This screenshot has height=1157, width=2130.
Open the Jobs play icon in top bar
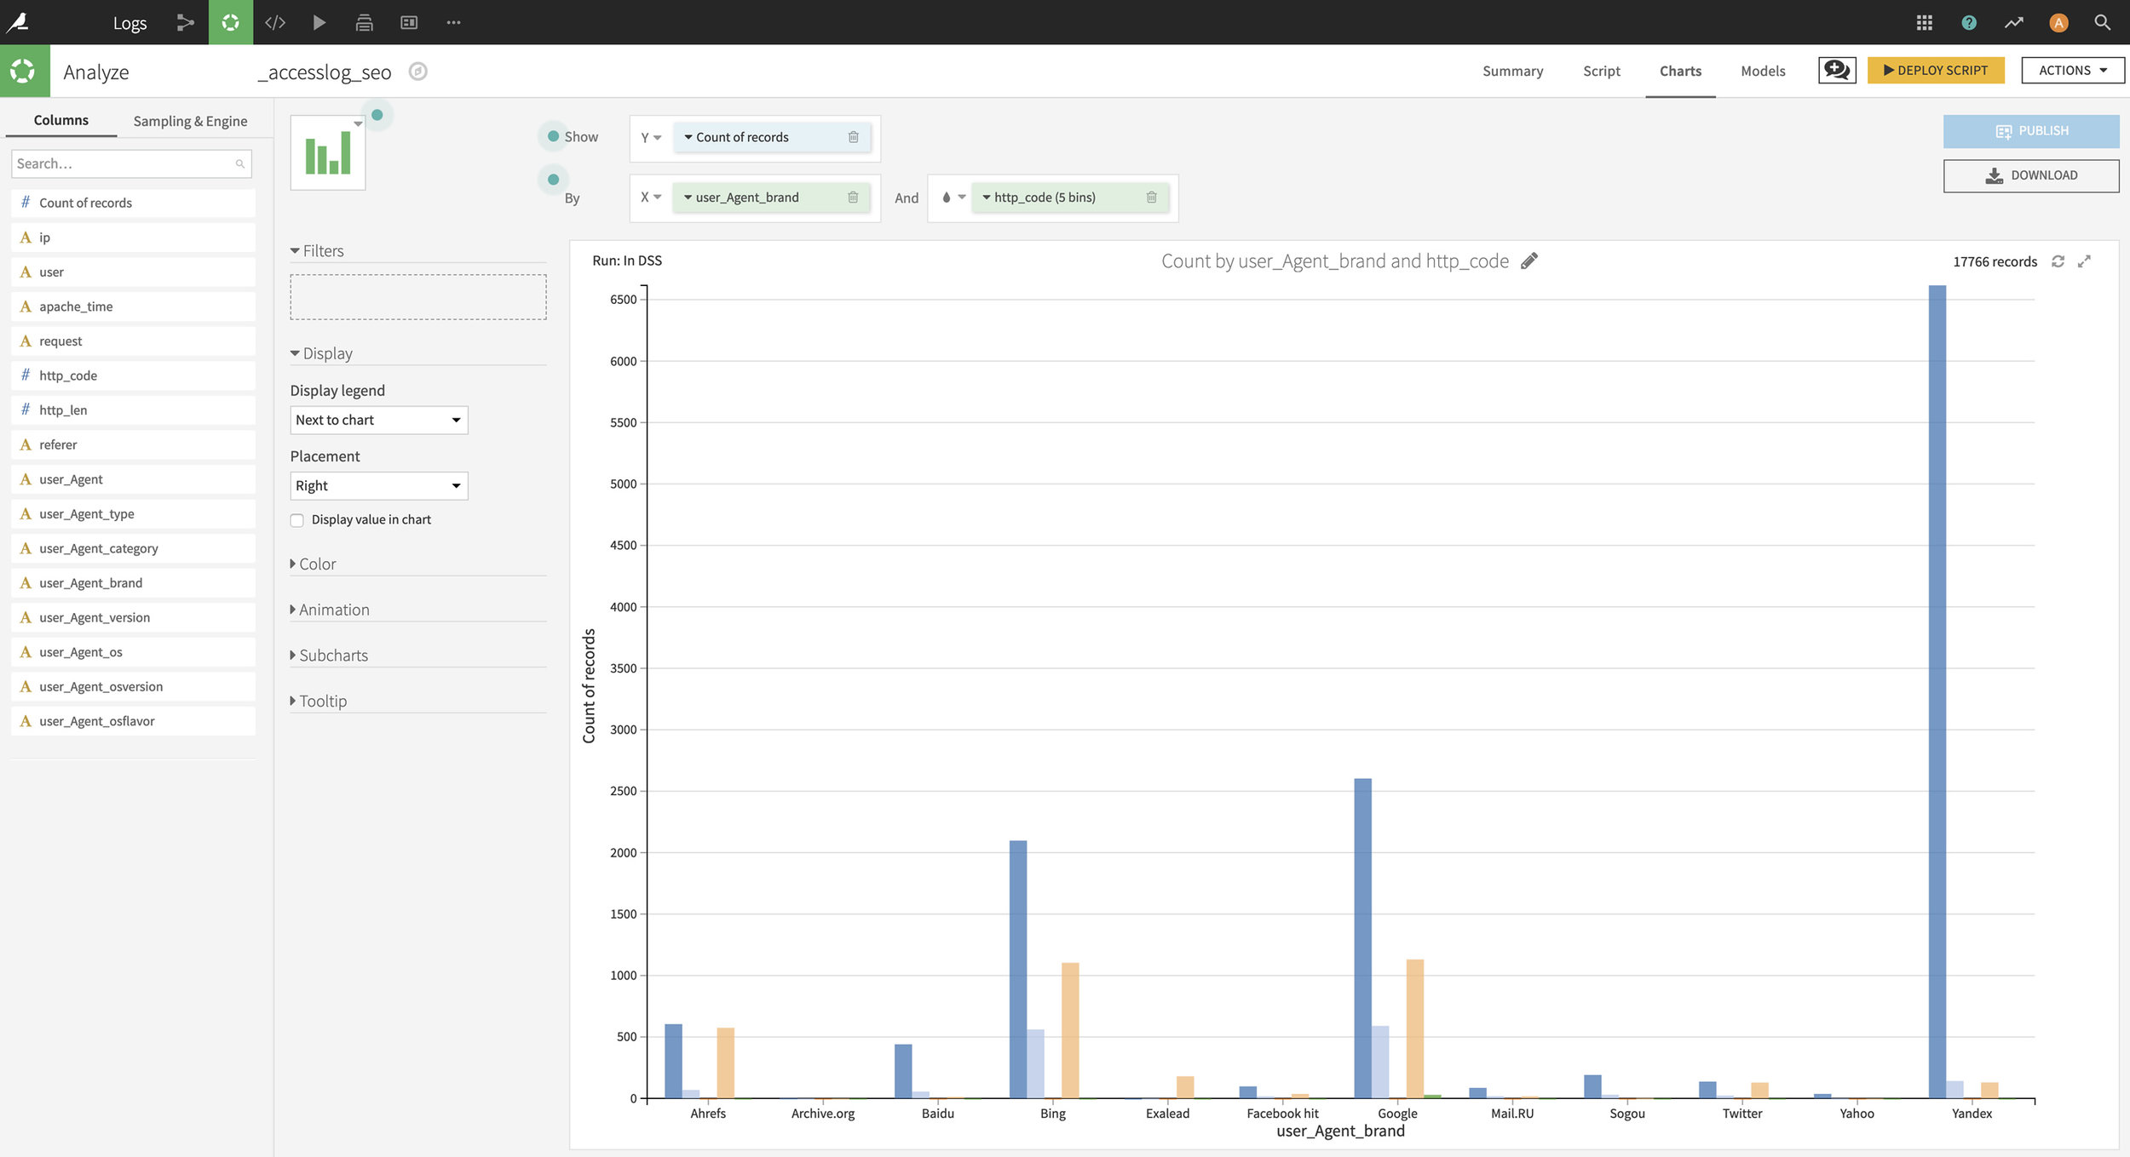(x=319, y=22)
